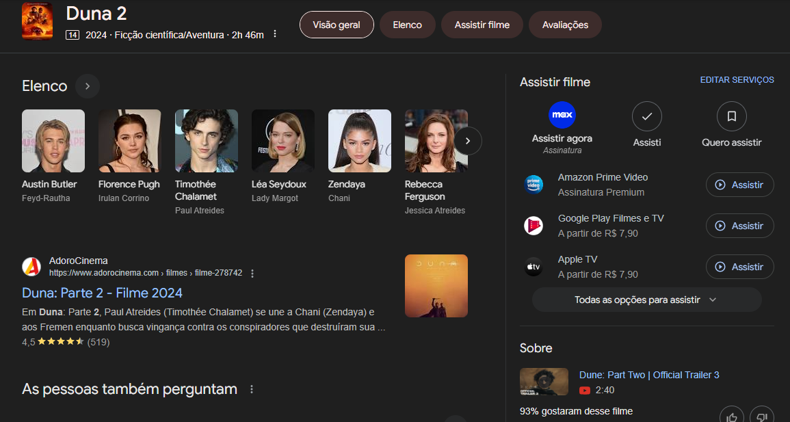Click the Google Play Filmes e TV logo

tap(534, 226)
